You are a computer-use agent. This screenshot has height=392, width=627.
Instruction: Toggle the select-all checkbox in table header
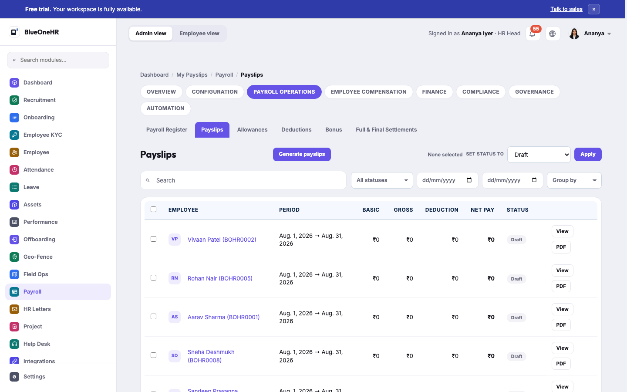coord(153,210)
